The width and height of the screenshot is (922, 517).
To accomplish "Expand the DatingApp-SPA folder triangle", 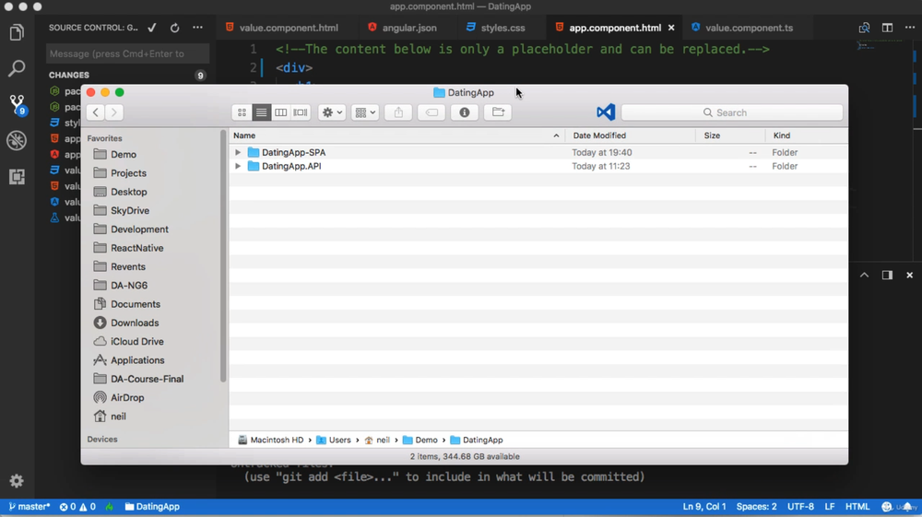I will click(x=238, y=152).
